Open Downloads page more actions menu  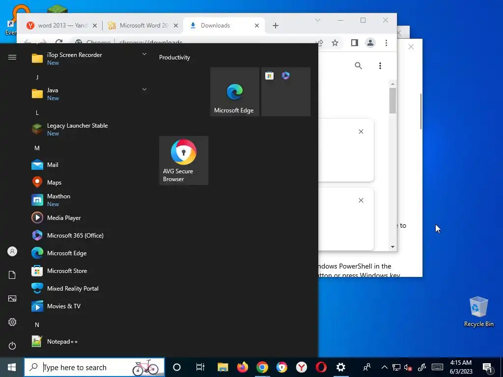[x=380, y=66]
